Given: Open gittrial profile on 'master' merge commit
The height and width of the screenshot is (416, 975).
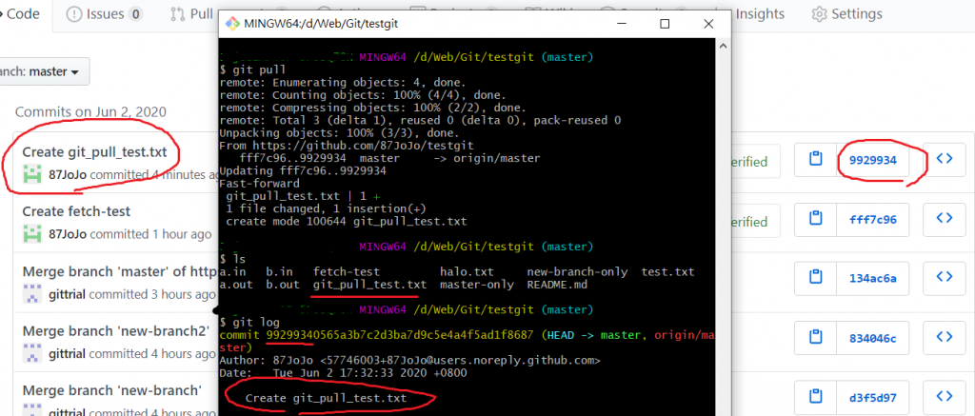Looking at the screenshot, I should point(68,294).
